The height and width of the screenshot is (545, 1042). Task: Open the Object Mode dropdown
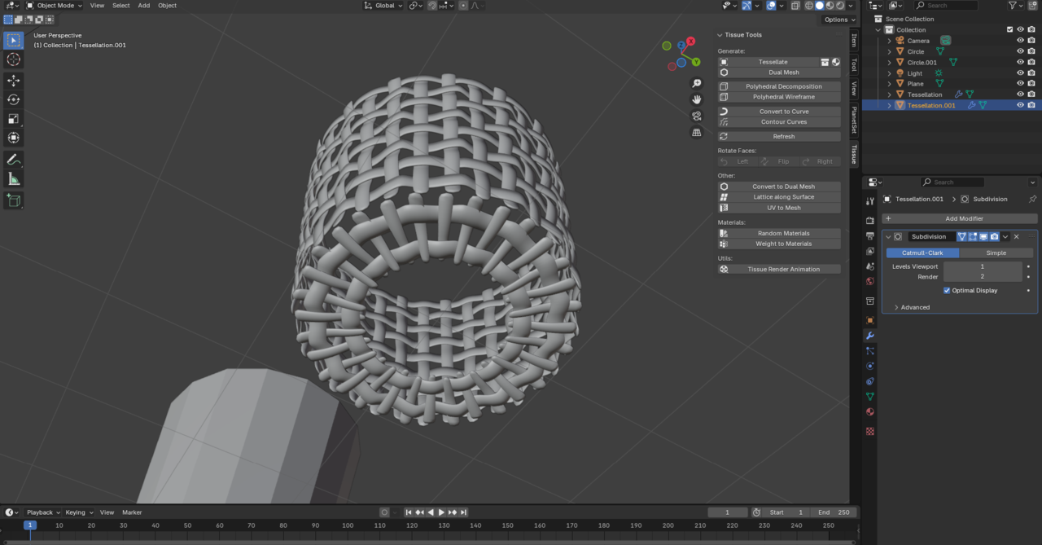pos(55,6)
